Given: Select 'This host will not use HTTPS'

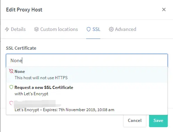Looking at the screenshot, I should [x=41, y=78].
